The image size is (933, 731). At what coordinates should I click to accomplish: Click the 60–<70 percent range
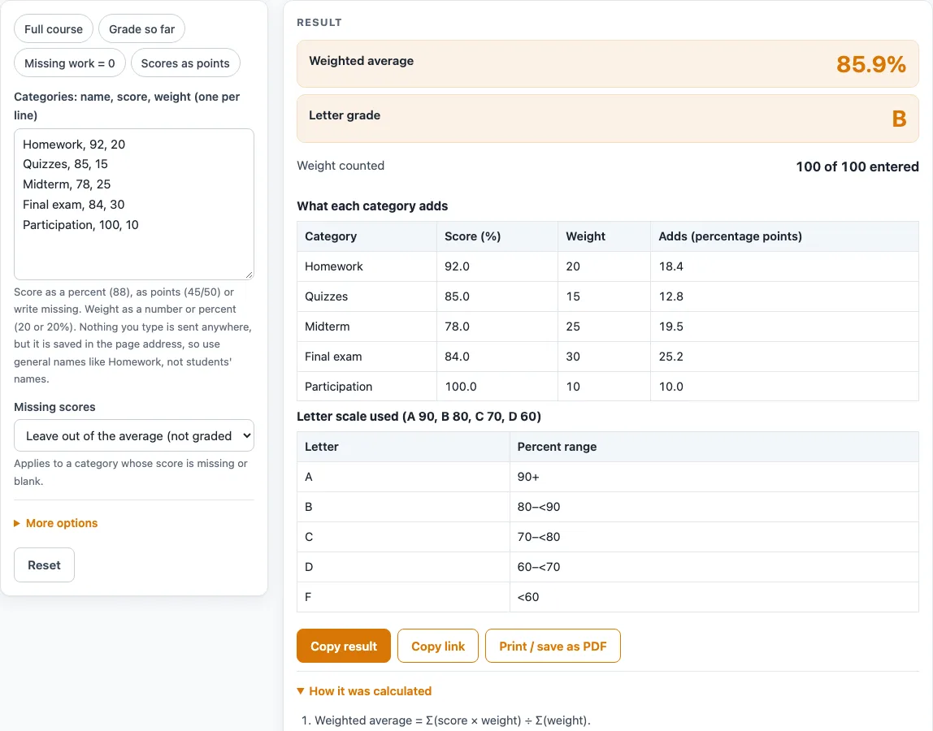pyautogui.click(x=539, y=567)
